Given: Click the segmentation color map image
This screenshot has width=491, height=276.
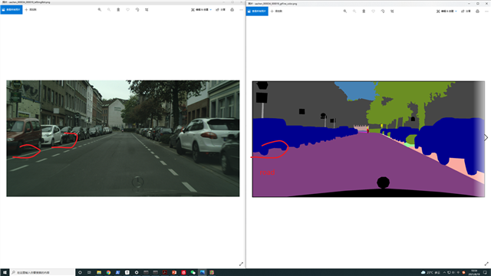Looking at the screenshot, I should pos(368,139).
